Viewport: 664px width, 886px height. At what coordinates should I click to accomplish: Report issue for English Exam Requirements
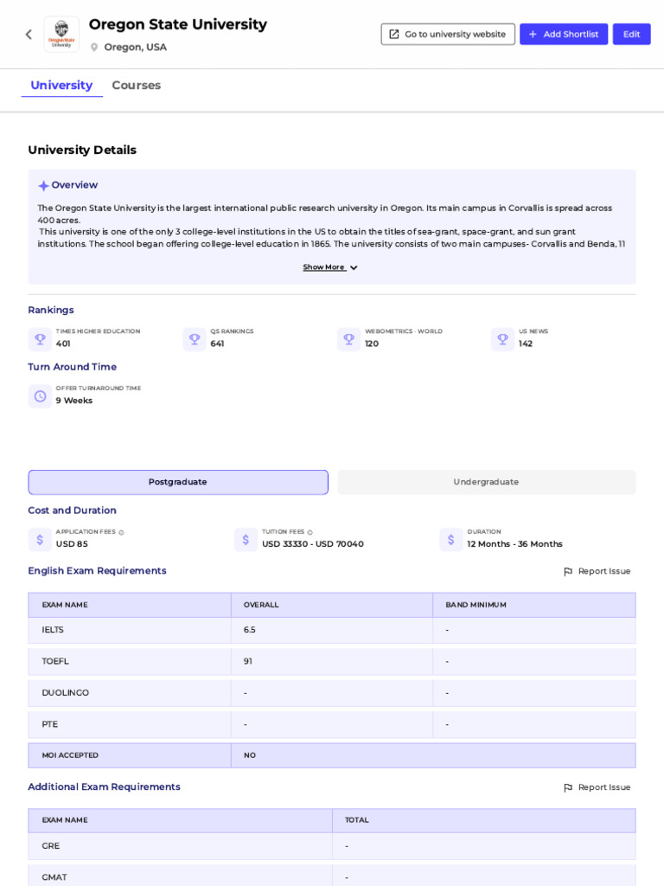[x=597, y=571]
